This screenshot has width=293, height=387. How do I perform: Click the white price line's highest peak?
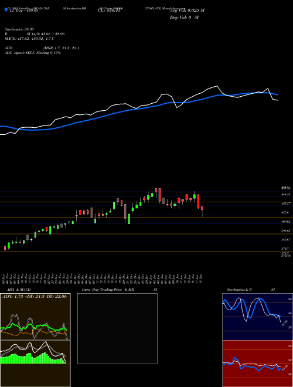[217, 86]
